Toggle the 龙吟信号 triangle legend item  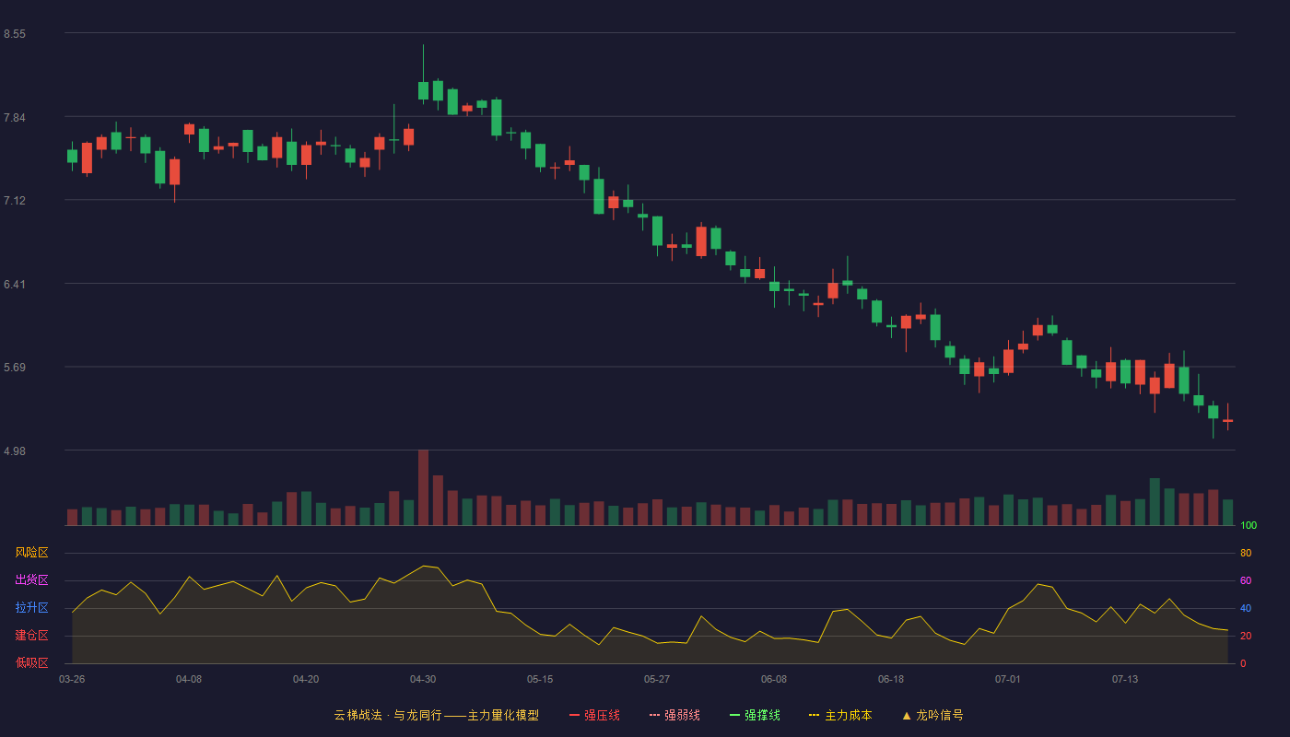[x=932, y=715]
